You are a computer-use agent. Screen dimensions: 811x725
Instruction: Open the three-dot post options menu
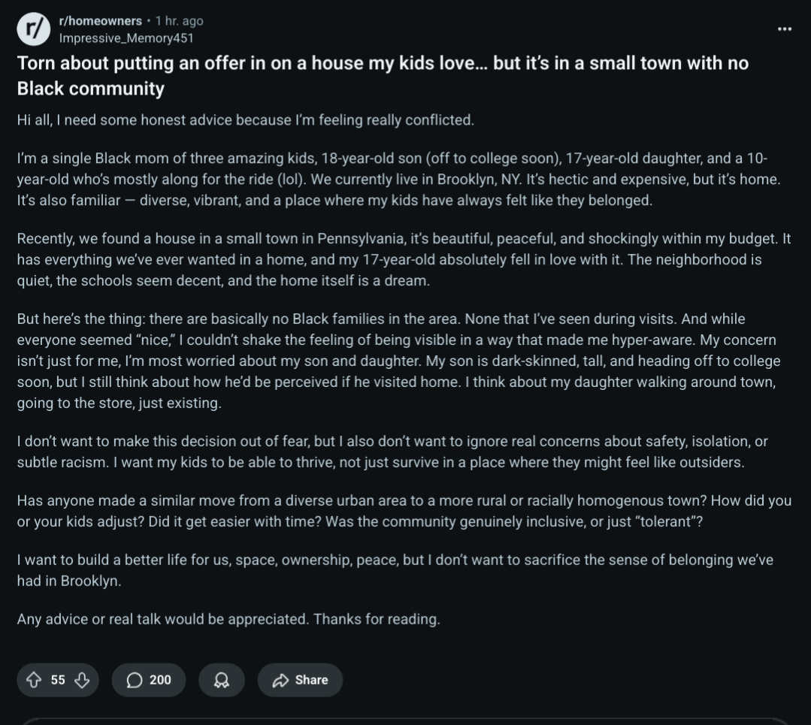(x=784, y=29)
